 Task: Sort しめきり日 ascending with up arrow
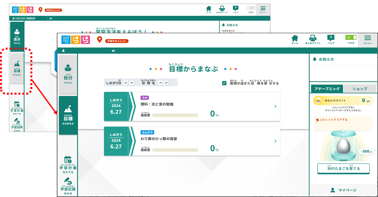126,83
